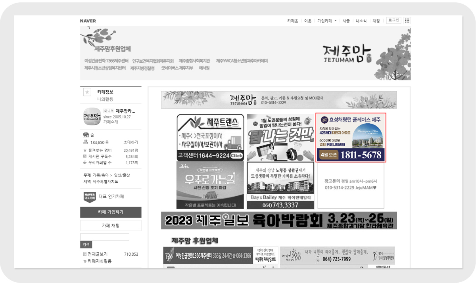Click the Bay & Bailey 제주 banner
This screenshot has width=476, height=287.
pyautogui.click(x=280, y=185)
